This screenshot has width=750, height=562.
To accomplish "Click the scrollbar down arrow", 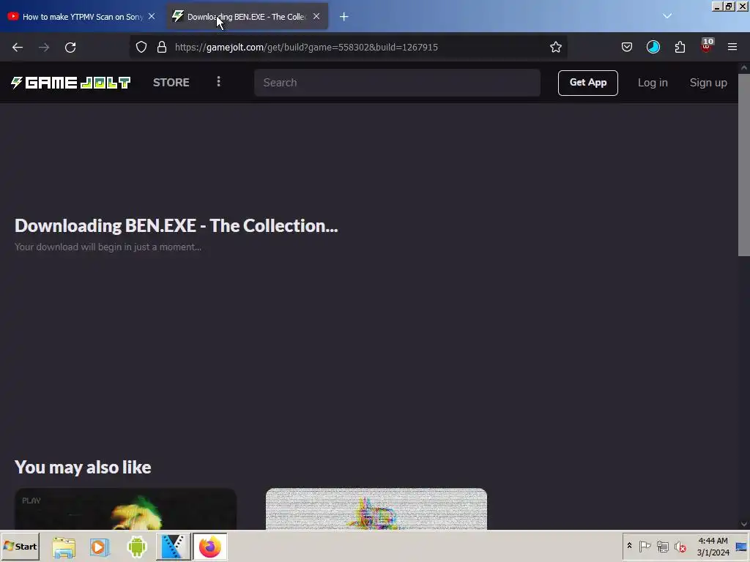I will click(x=744, y=524).
